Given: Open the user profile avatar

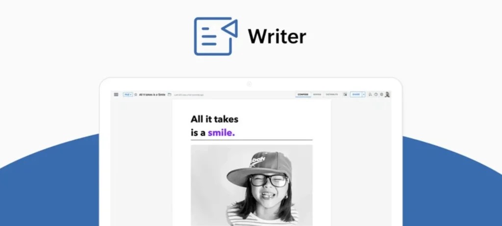Looking at the screenshot, I should (x=387, y=95).
